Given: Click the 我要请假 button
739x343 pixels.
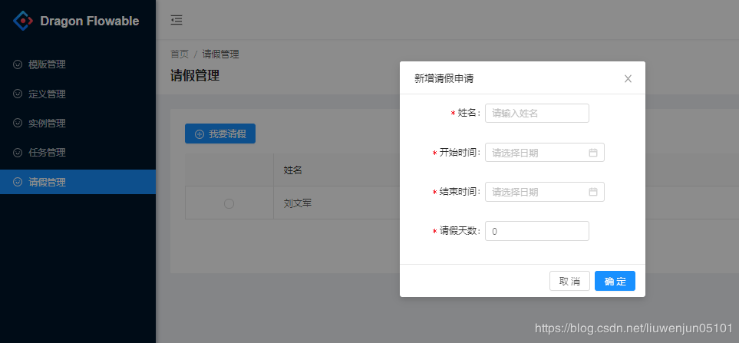Looking at the screenshot, I should [x=220, y=134].
